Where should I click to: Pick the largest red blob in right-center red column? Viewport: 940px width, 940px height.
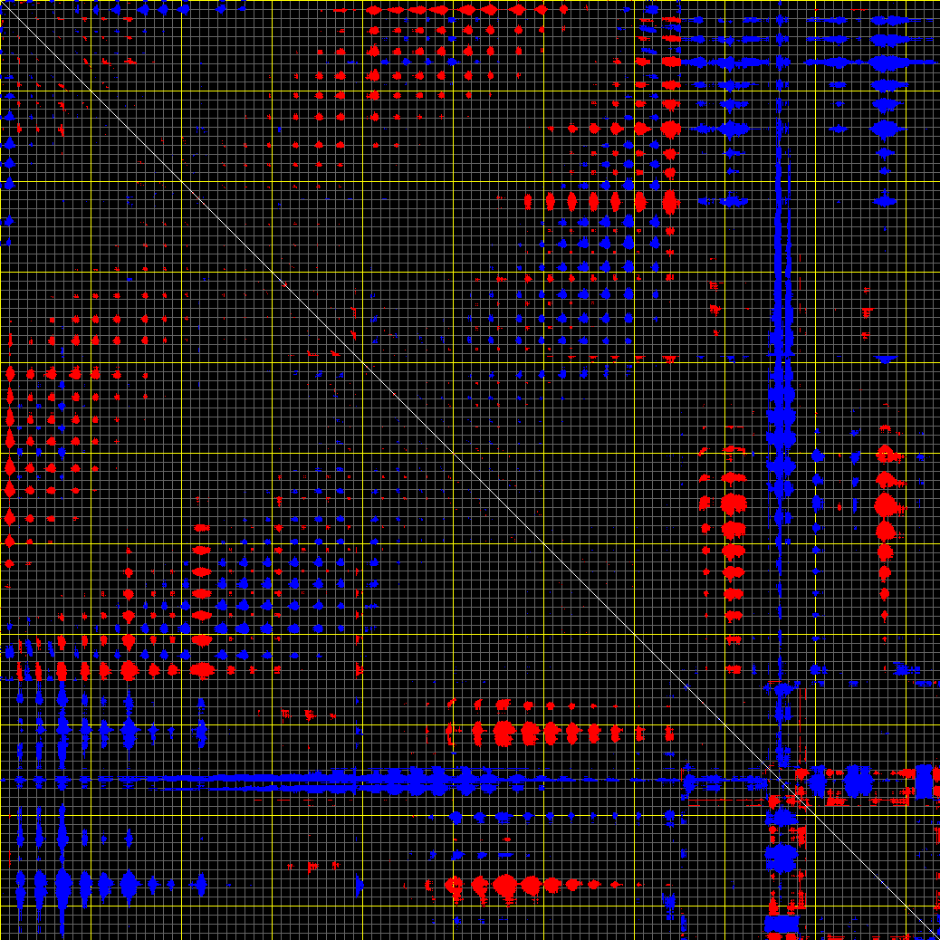(732, 504)
